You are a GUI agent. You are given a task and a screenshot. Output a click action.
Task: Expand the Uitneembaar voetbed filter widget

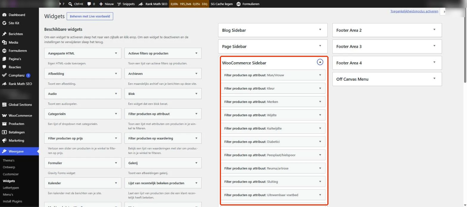pyautogui.click(x=320, y=195)
